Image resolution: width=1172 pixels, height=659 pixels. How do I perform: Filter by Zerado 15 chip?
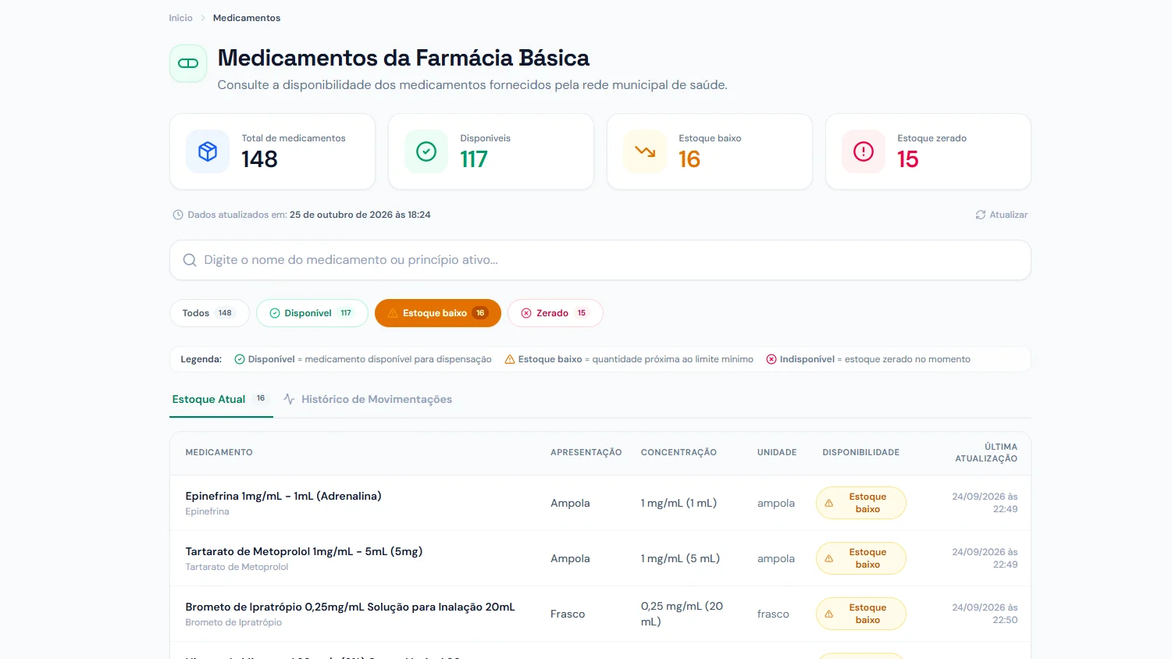click(555, 313)
